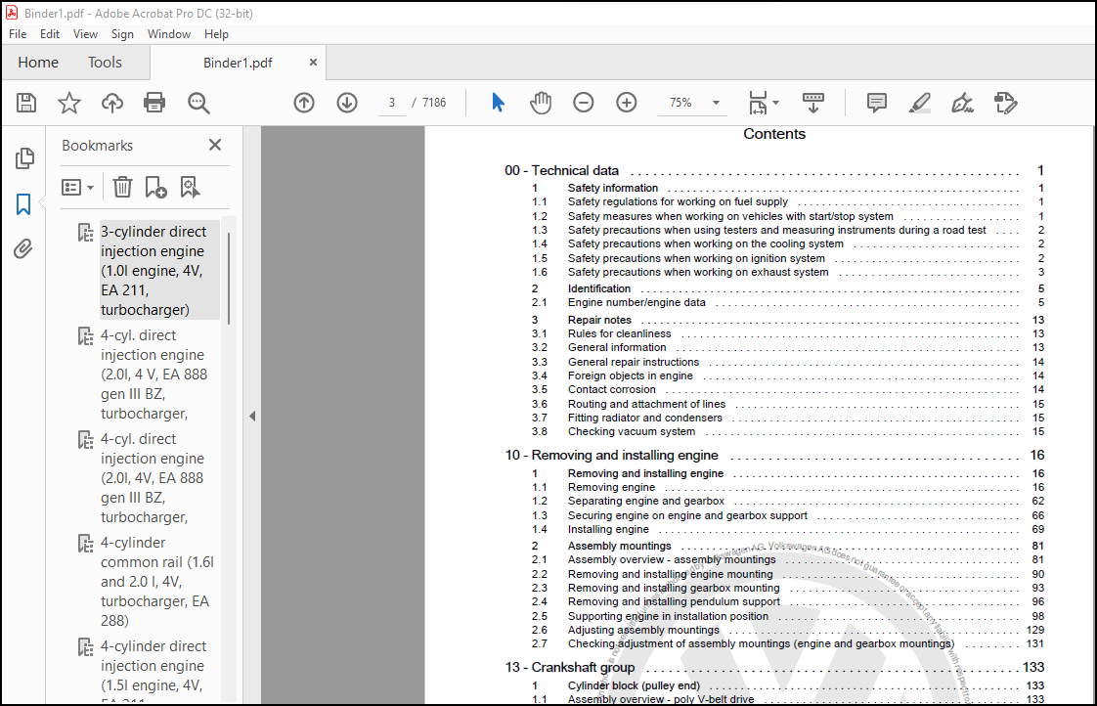The height and width of the screenshot is (706, 1097).
Task: Go to next page with down arrow
Action: click(347, 103)
